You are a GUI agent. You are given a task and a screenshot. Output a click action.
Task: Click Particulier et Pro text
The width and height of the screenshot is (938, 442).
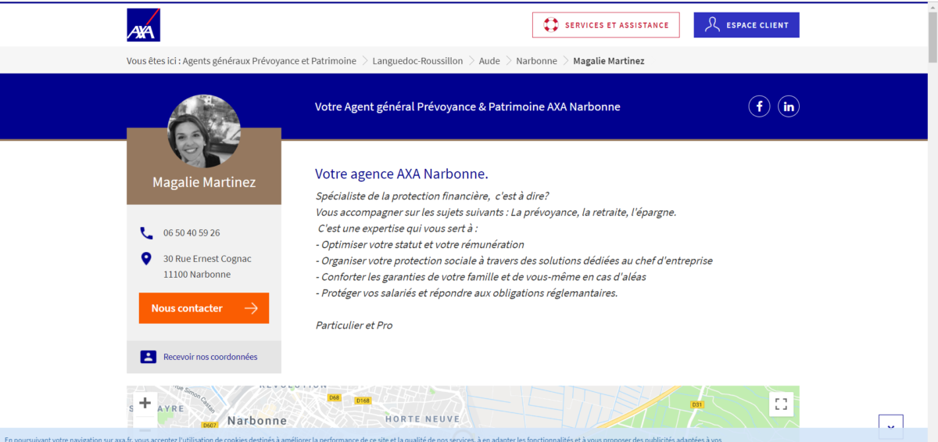click(x=354, y=325)
